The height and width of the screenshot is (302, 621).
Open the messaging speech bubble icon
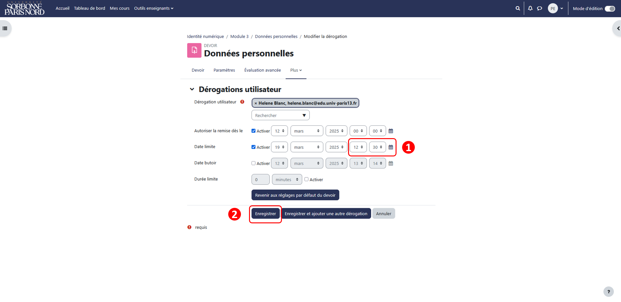click(x=540, y=8)
